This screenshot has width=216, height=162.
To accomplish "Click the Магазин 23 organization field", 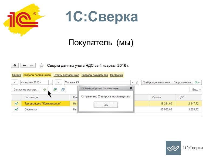I will pos(97,82).
